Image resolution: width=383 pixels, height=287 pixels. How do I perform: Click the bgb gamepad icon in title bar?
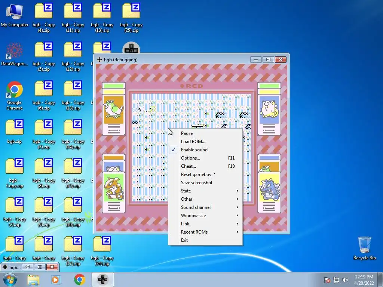99,59
